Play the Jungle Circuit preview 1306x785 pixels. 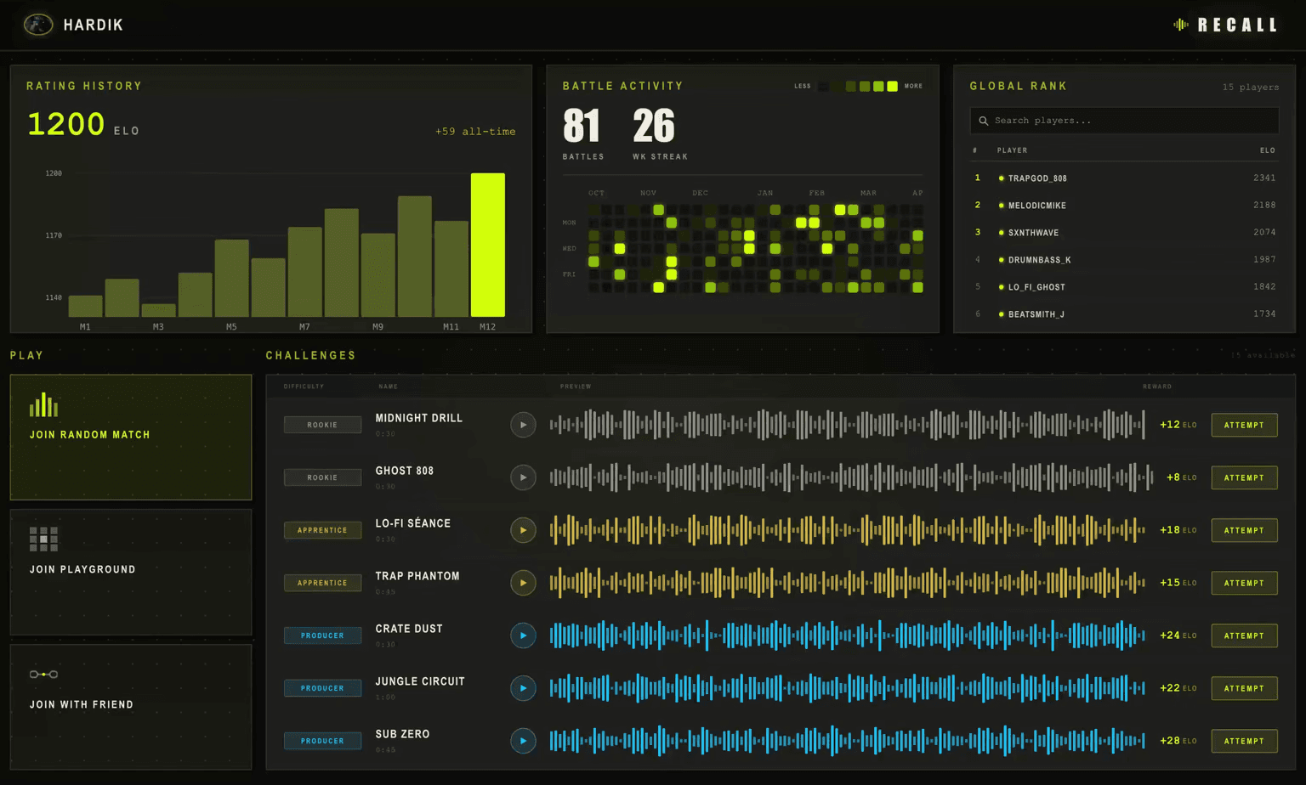coord(523,688)
